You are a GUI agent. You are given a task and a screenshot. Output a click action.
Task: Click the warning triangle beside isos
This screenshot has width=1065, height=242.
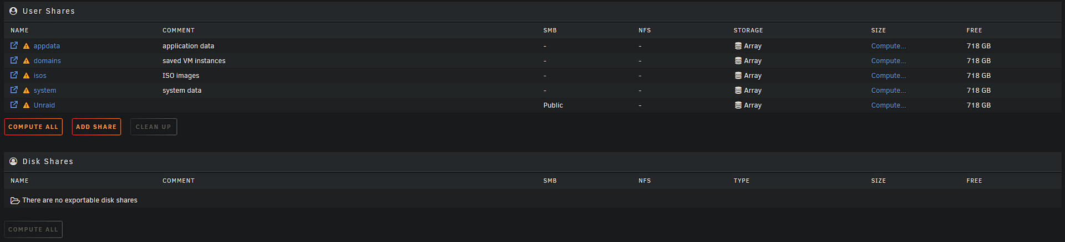(26, 76)
